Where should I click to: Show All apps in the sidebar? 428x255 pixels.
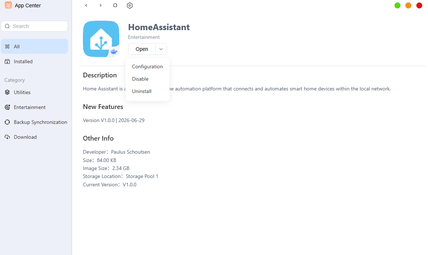tap(35, 46)
